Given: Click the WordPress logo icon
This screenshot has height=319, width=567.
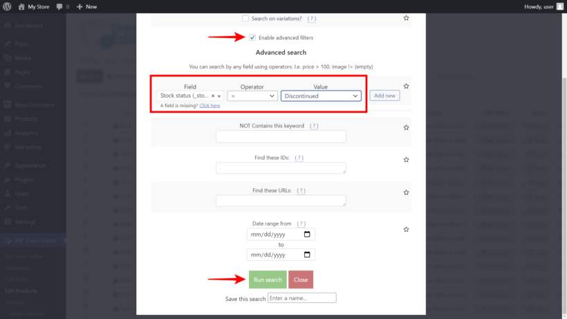Looking at the screenshot, I should tap(7, 6).
